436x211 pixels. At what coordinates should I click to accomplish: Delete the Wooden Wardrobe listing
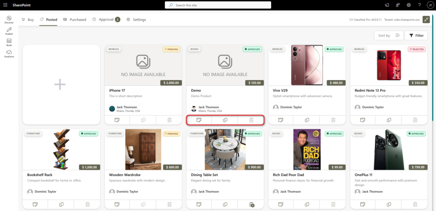click(x=169, y=204)
